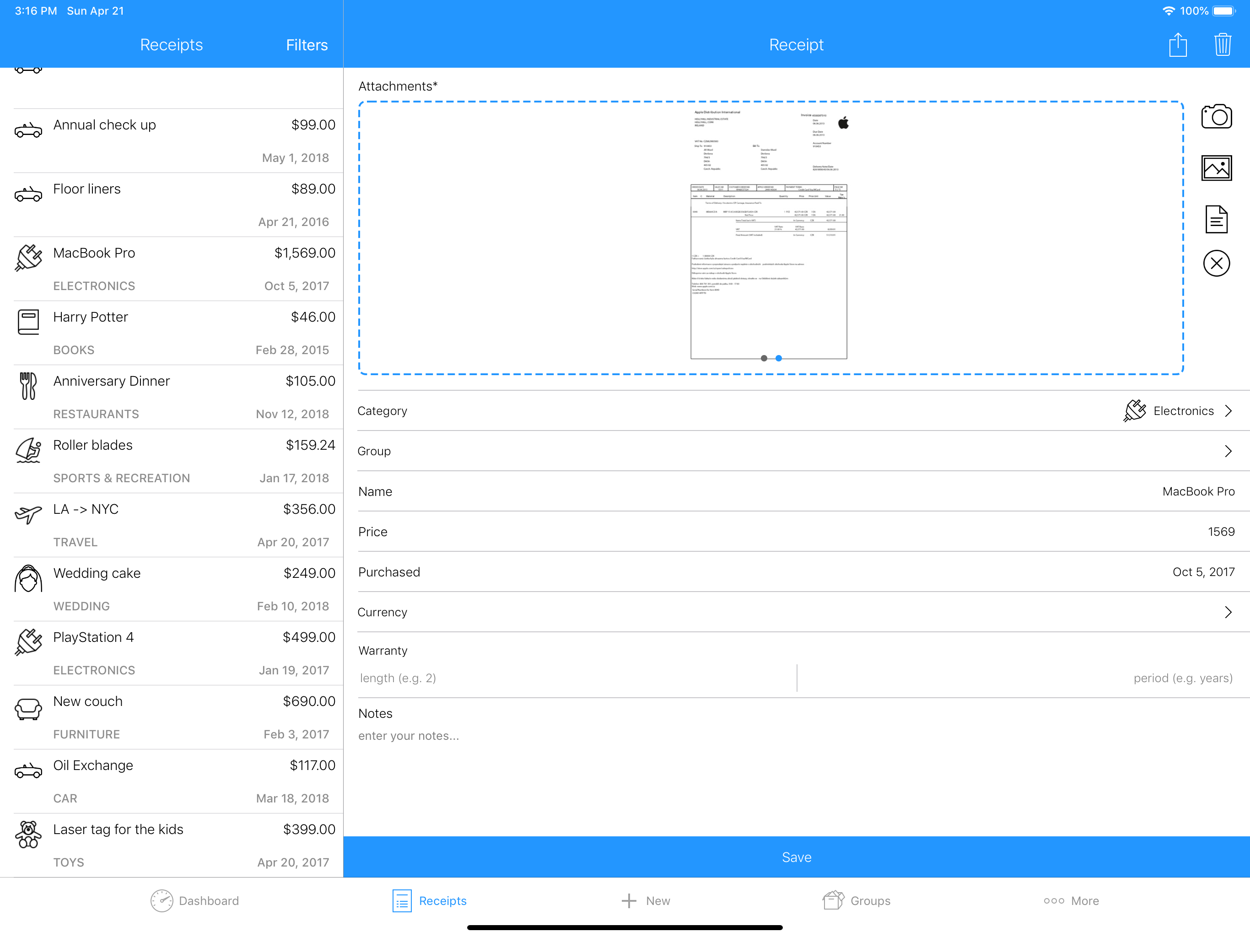Screen dimensions: 1250x937
Task: Expand the Category Electronics chevron
Action: pos(1228,411)
